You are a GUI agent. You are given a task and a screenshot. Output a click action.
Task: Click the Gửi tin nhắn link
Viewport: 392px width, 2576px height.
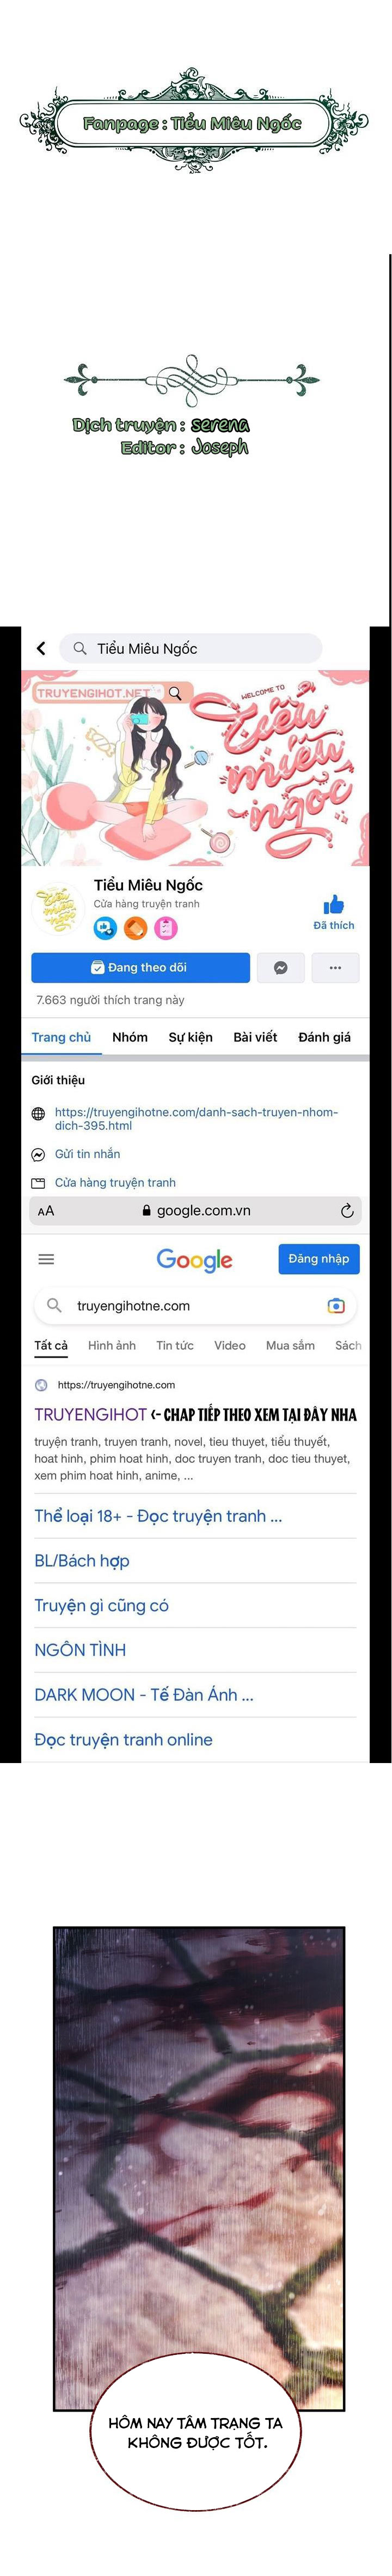pyautogui.click(x=87, y=1153)
